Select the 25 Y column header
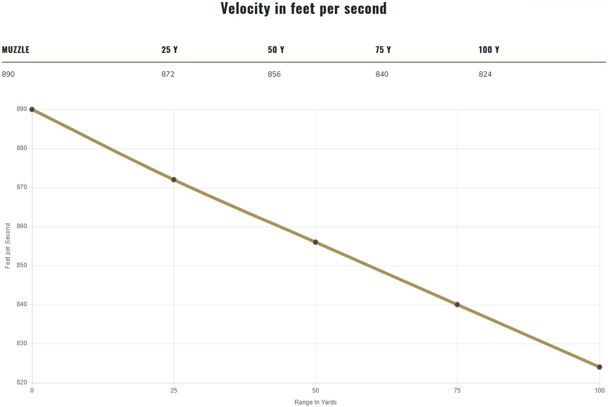608x407 pixels. pos(169,50)
